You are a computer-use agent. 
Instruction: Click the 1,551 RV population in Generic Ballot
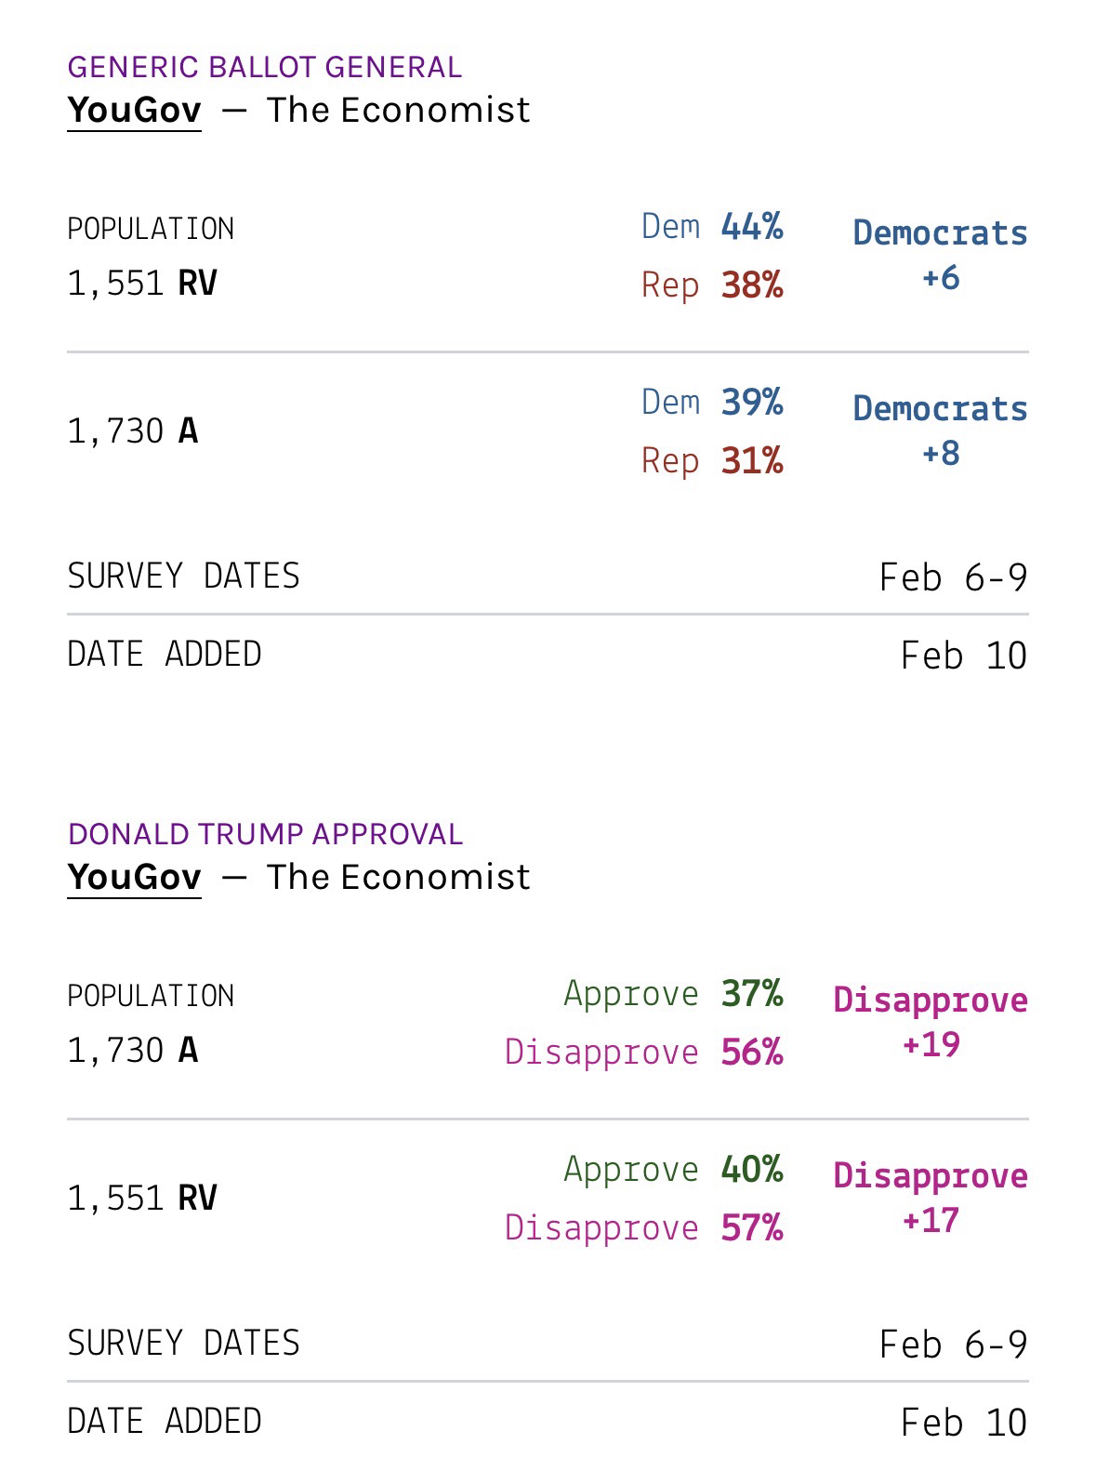tap(142, 283)
